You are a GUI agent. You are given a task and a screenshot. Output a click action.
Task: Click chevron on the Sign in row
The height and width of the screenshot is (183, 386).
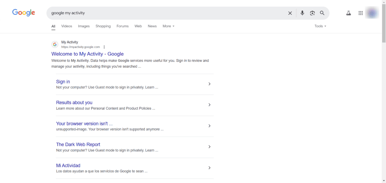210,84
